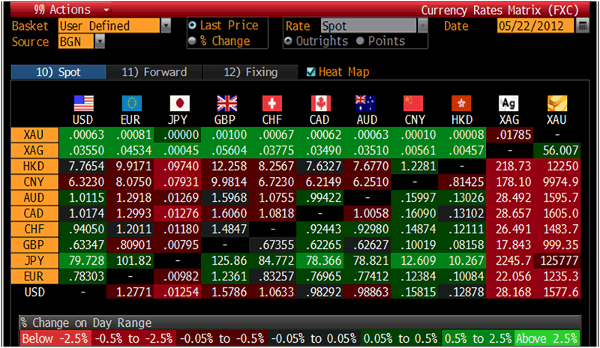
Task: Click the XAU row label button
Action: point(33,135)
